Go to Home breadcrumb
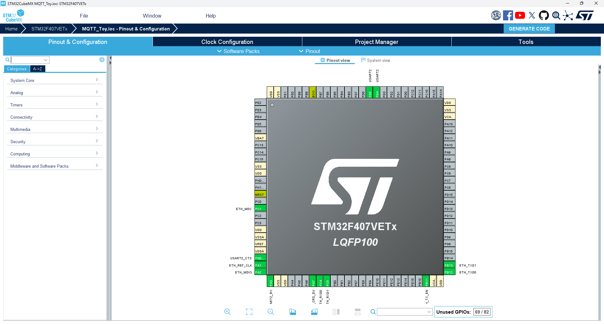This screenshot has width=604, height=324. point(11,29)
